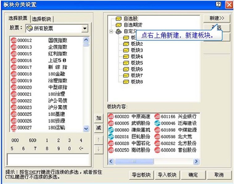Switch to the 选择股票 tab

point(19,18)
